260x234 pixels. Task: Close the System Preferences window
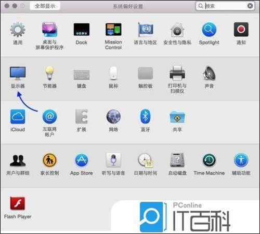[7, 6]
